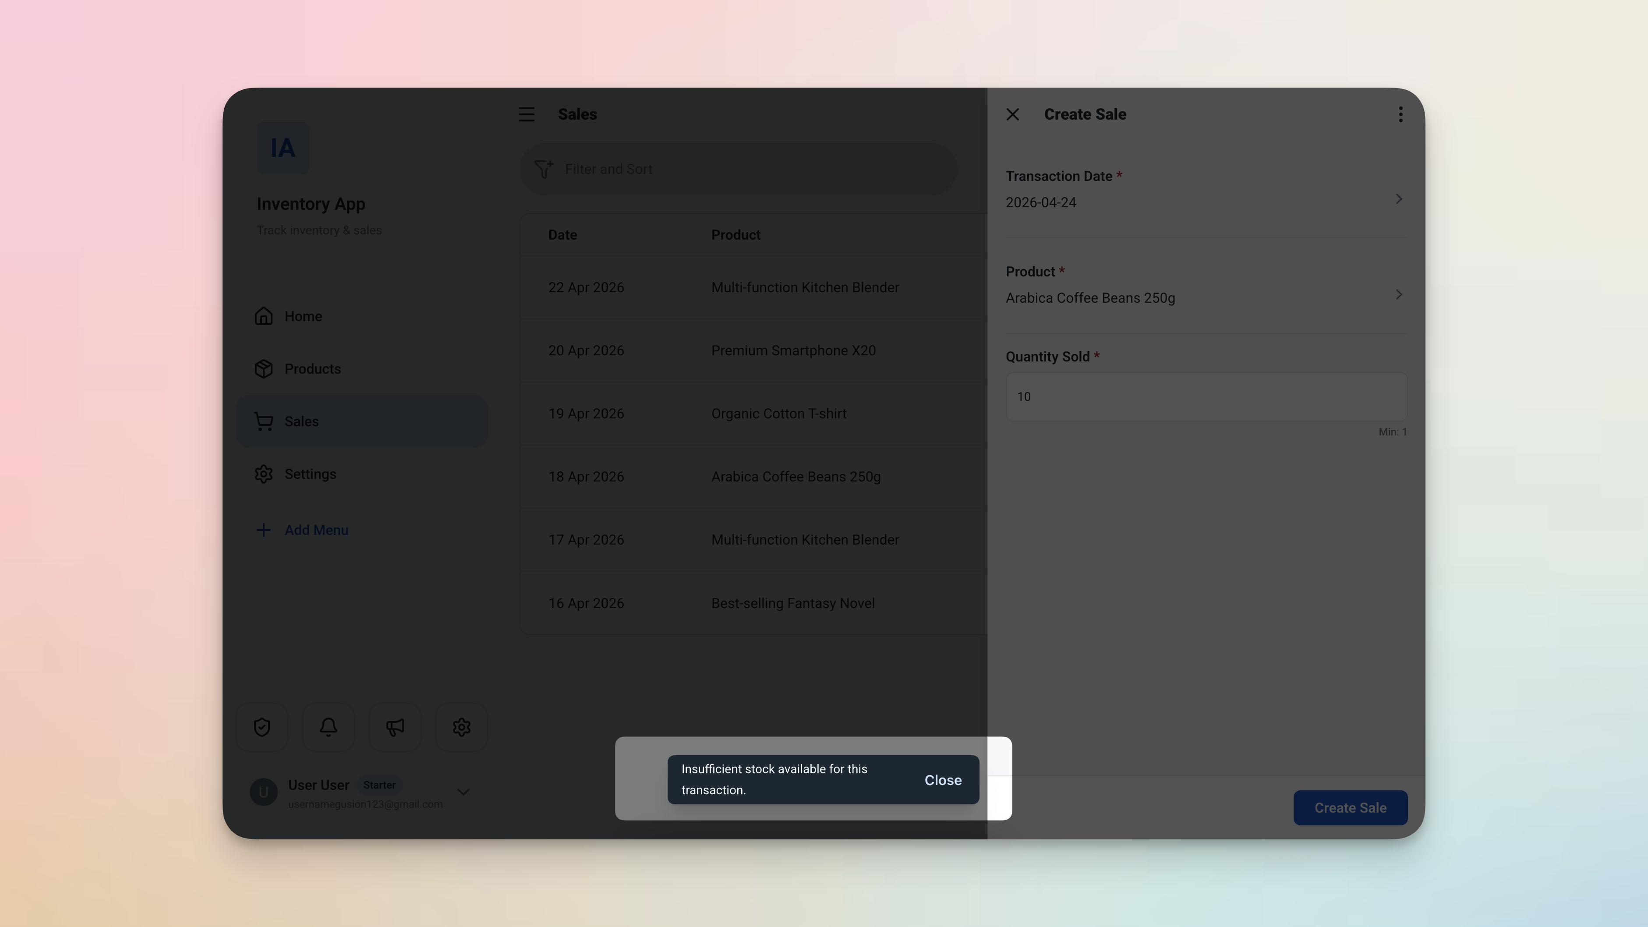Select the Organic Cotton T-shirt row
The width and height of the screenshot is (1648, 927).
pyautogui.click(x=753, y=413)
